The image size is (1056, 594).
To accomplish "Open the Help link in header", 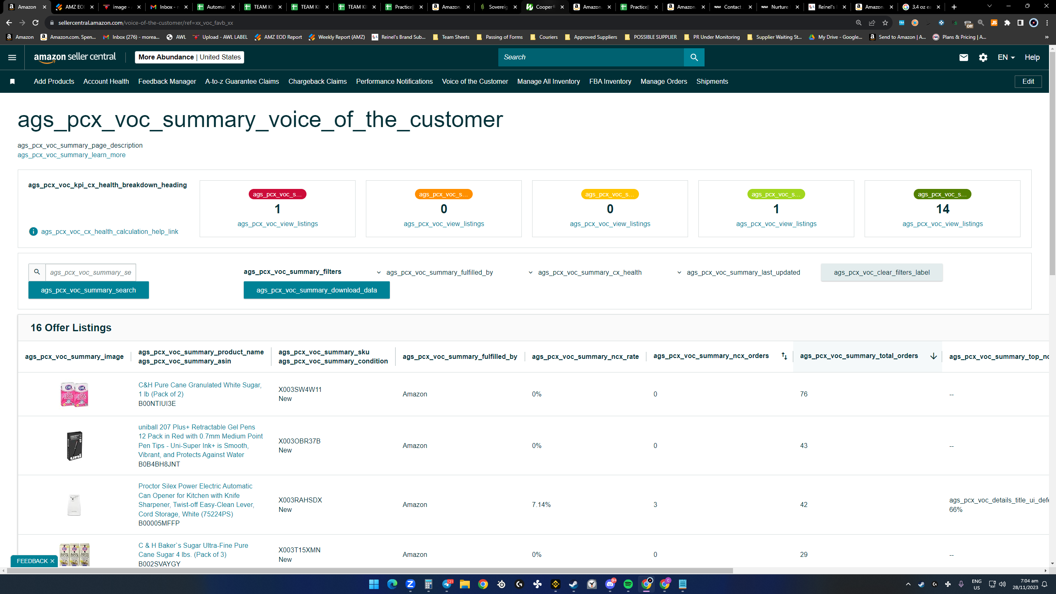I will 1032,57.
